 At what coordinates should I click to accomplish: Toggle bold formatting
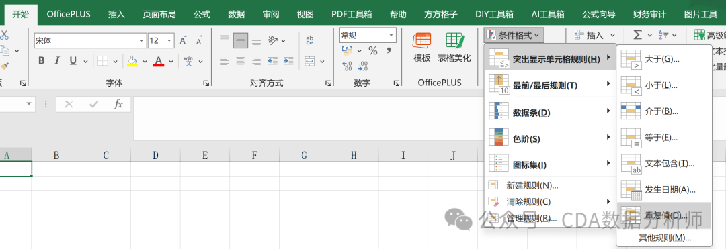(41, 60)
